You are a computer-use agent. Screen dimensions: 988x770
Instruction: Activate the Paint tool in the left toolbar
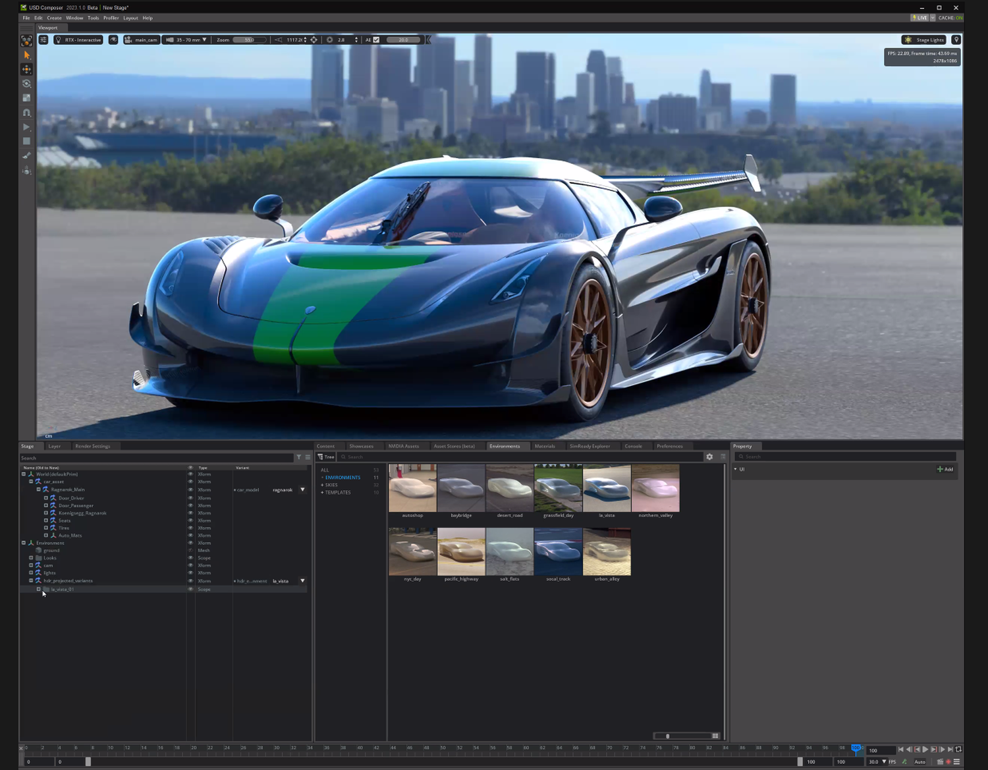[27, 155]
